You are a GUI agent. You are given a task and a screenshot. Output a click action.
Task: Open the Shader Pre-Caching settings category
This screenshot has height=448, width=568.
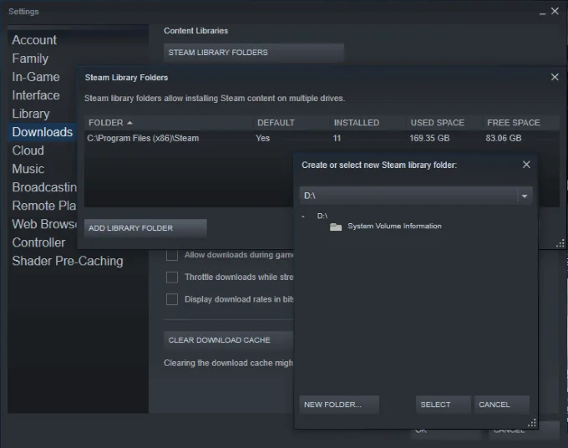68,261
